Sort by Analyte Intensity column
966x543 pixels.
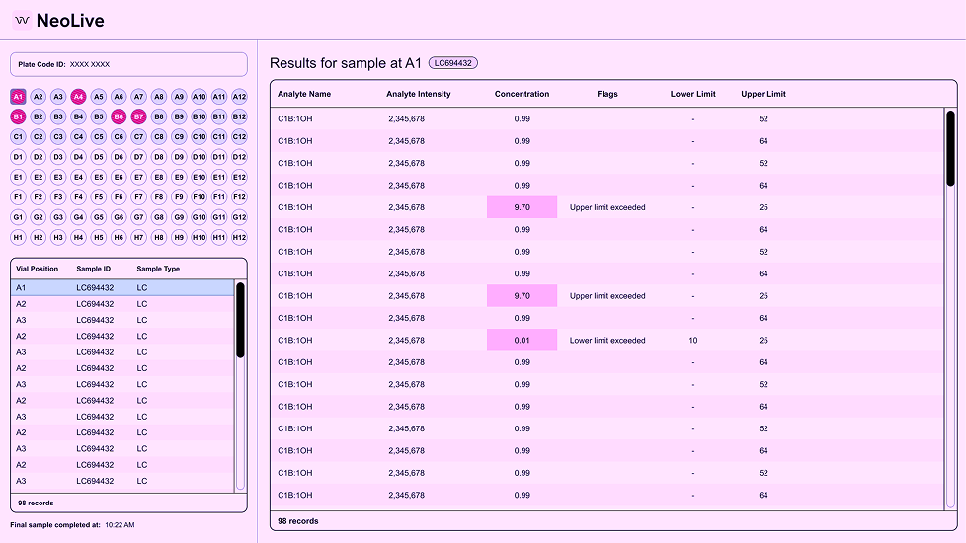tap(419, 94)
